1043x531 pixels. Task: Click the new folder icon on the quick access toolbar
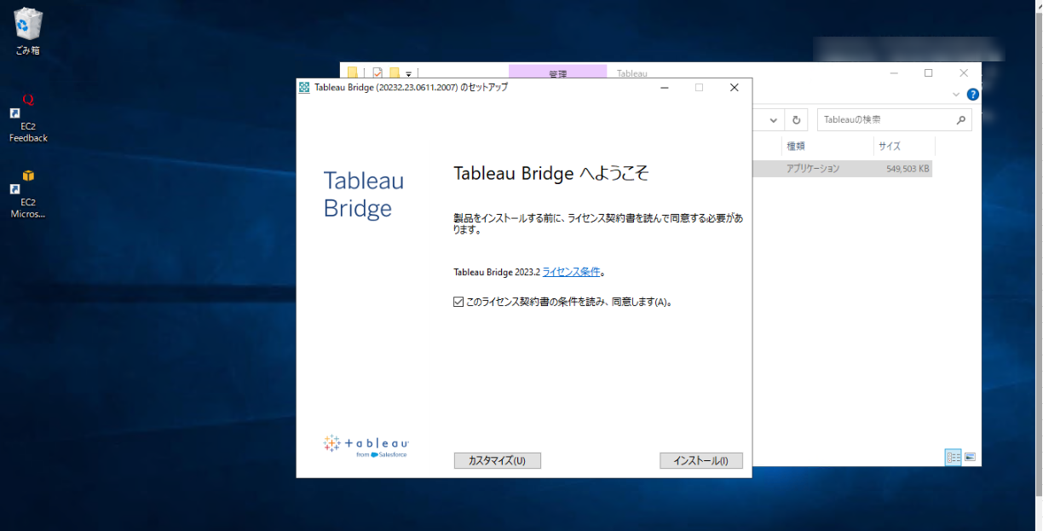(395, 72)
